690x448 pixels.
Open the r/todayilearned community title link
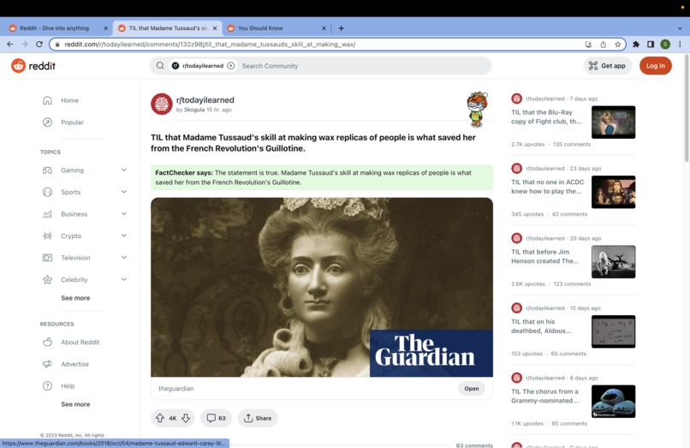[x=205, y=100]
